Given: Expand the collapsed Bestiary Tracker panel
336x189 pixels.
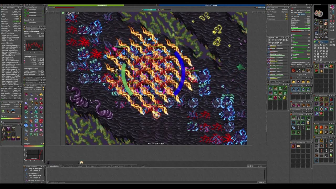Looking at the screenshot, I should pos(43,83).
